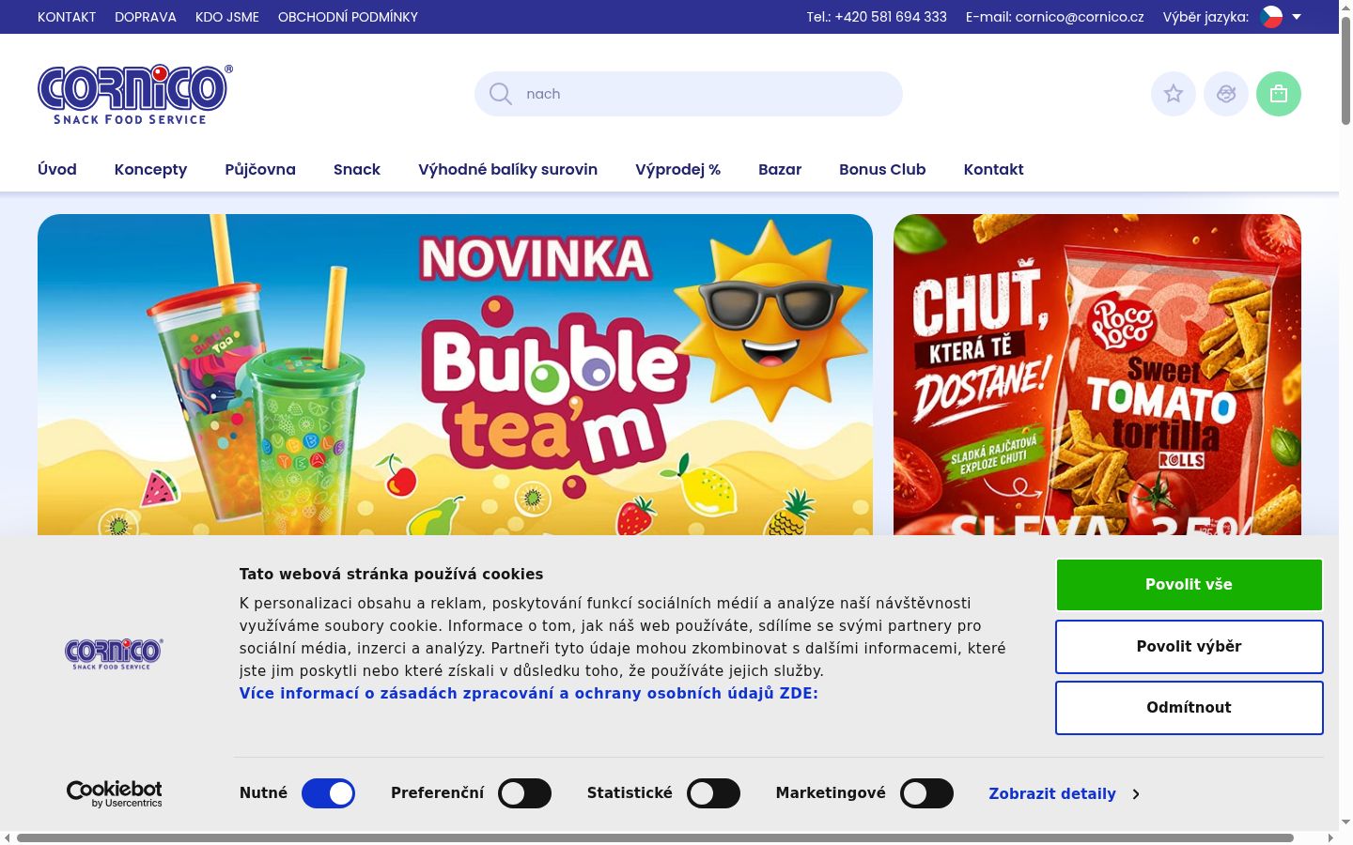Open the Snack menu item
1353x845 pixels.
coord(357,169)
